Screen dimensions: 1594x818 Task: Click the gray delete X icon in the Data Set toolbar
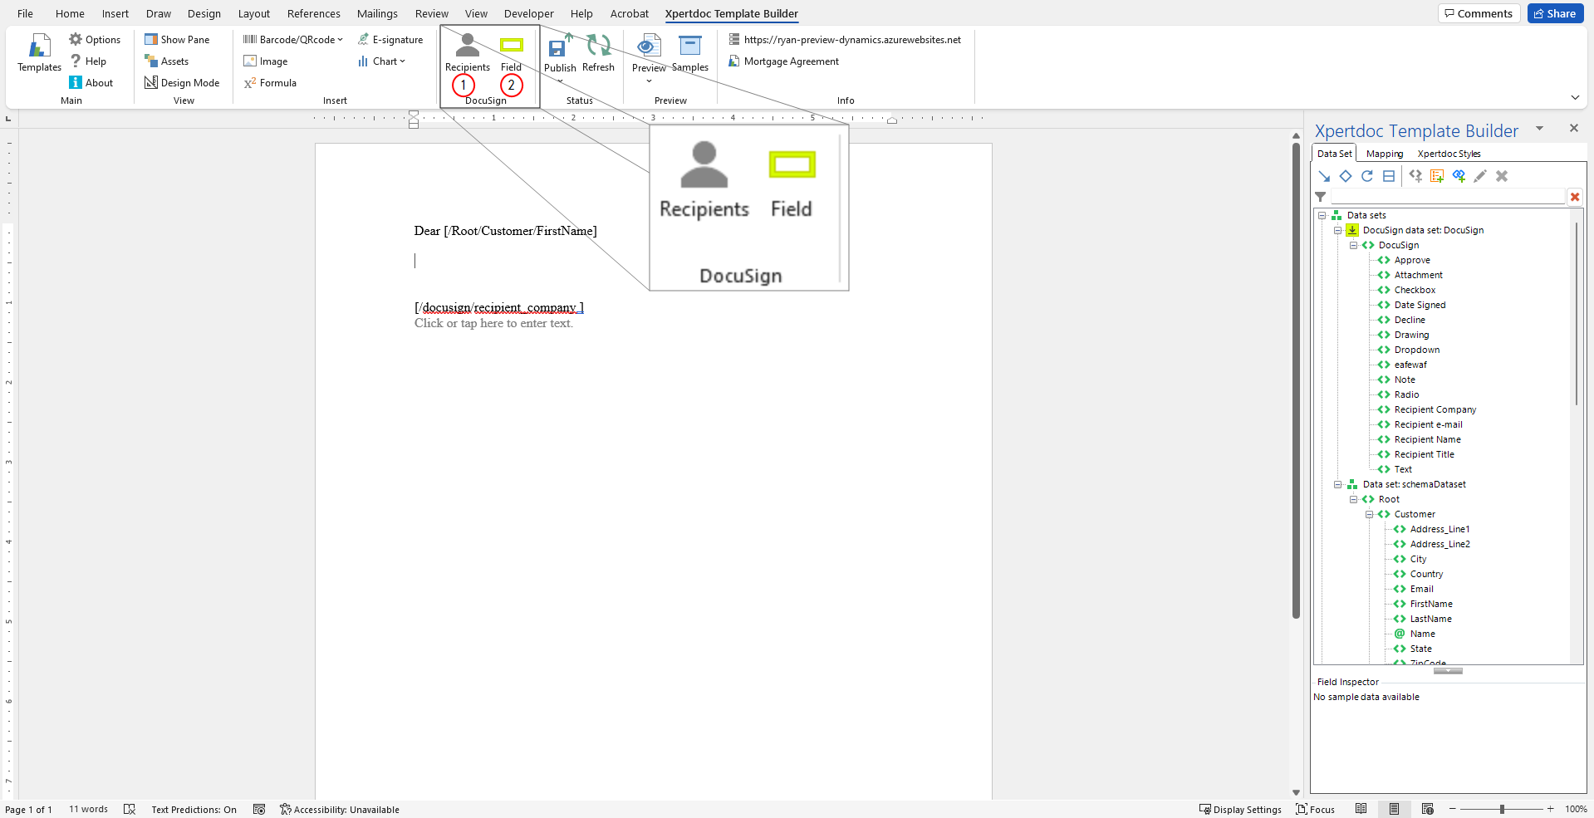pyautogui.click(x=1502, y=176)
